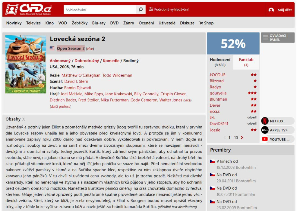297x211 pixels.
Task: Open the Shop with cart icon
Action: tap(207, 23)
